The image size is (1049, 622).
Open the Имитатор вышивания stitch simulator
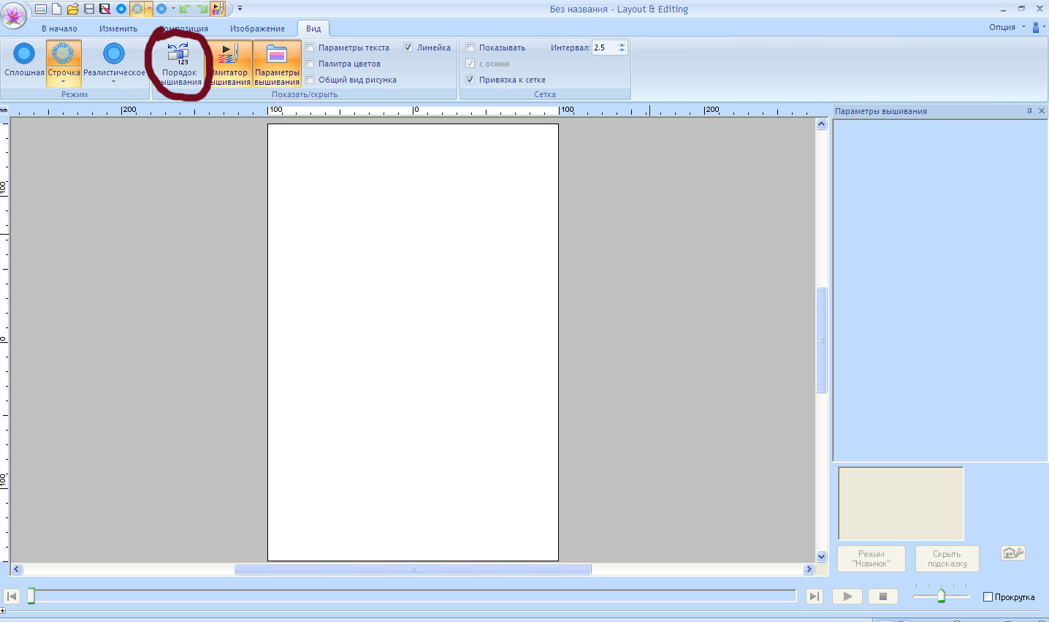click(229, 64)
